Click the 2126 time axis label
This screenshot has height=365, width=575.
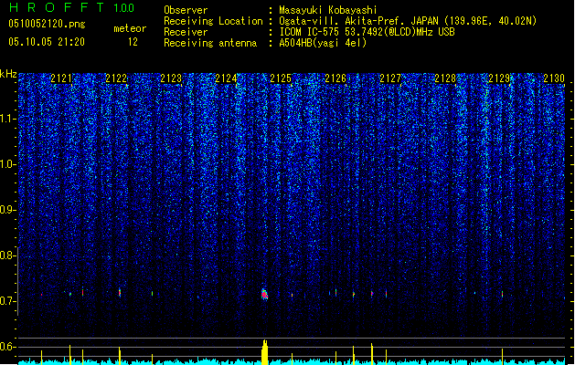tap(335, 78)
